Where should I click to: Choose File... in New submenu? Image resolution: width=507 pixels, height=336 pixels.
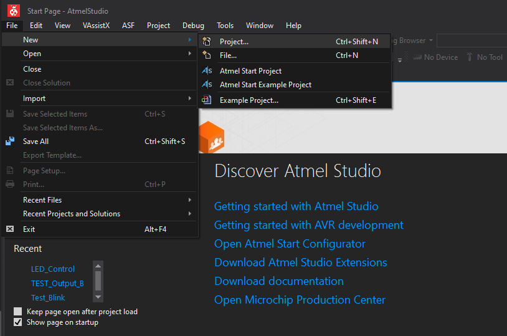click(294, 55)
